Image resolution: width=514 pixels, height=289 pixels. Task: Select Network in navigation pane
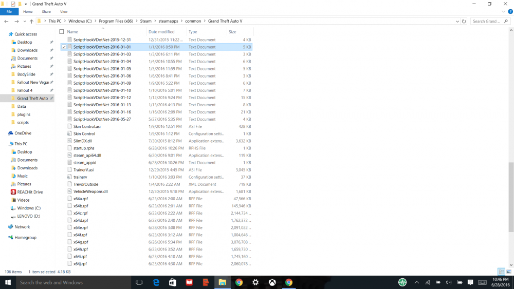[x=22, y=227]
